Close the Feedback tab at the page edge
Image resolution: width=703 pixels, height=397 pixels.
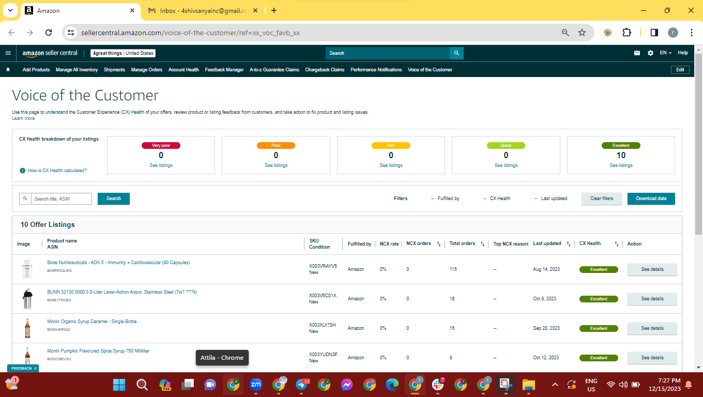point(35,368)
